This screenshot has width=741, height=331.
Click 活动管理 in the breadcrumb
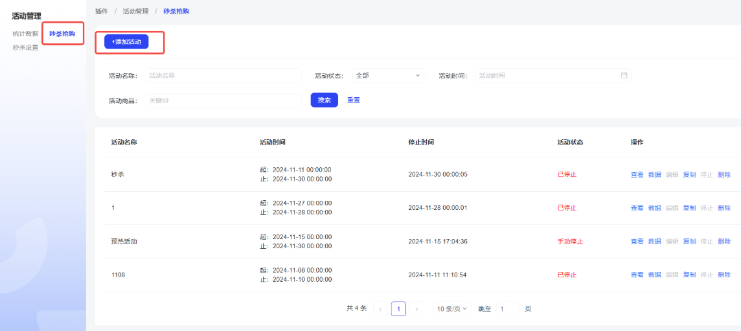(x=135, y=11)
